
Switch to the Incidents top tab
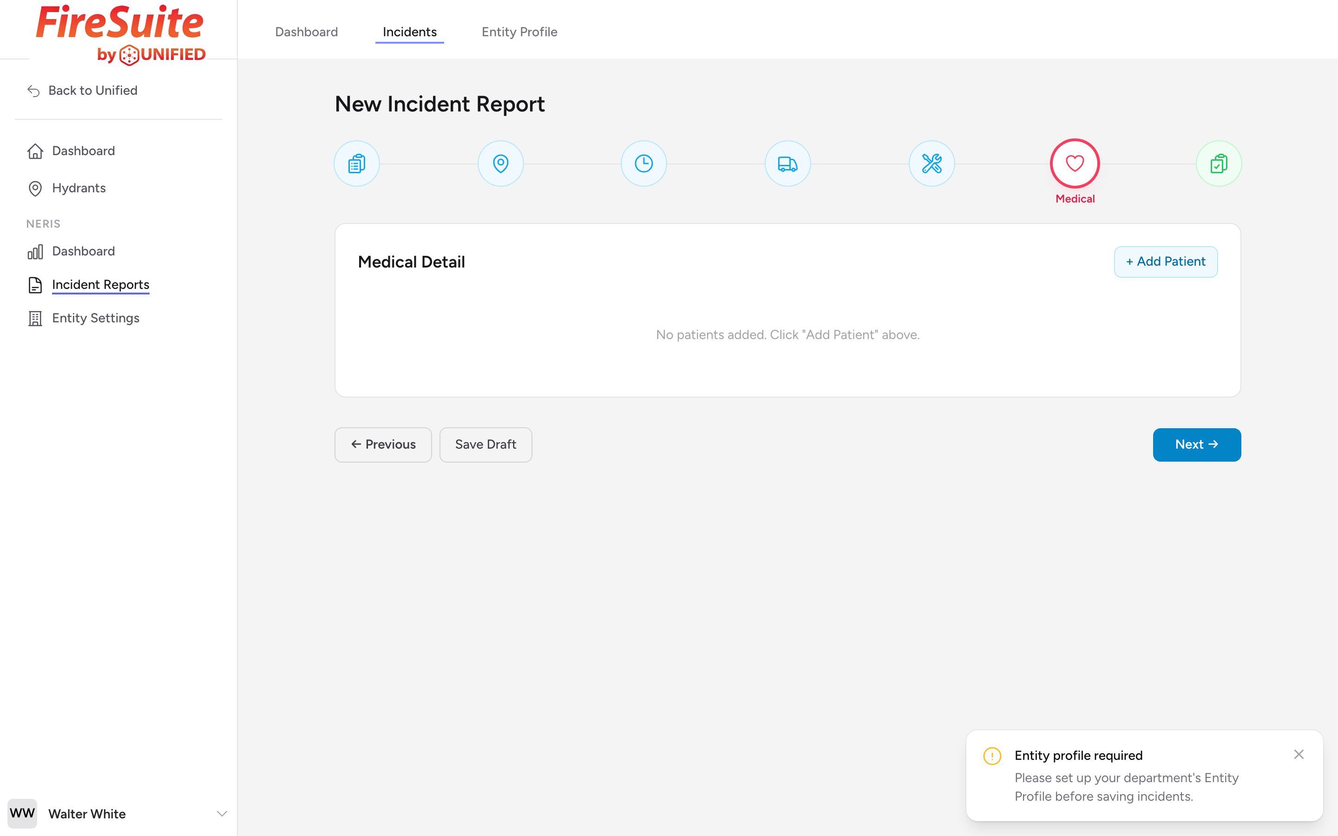(x=410, y=32)
